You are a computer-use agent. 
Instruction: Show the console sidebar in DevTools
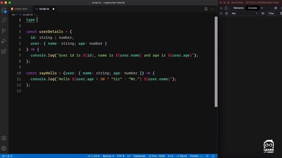pos(221,14)
